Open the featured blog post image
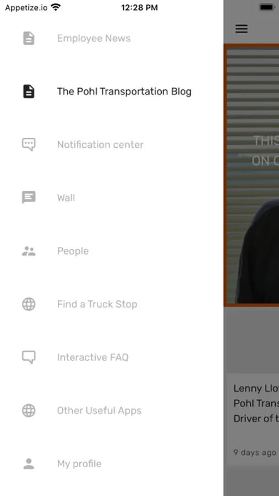Viewport: 279px width, 496px height. [x=252, y=176]
